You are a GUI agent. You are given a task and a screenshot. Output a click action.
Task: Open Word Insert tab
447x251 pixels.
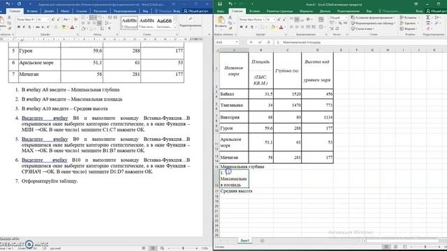point(32,11)
